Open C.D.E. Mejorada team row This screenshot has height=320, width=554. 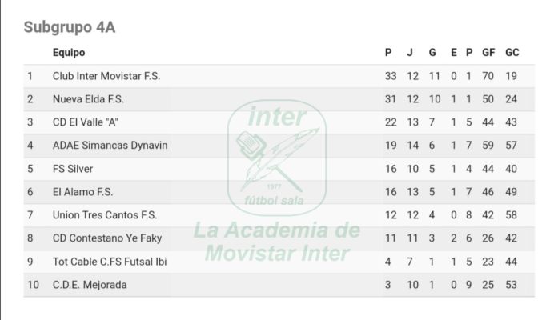[x=279, y=285]
